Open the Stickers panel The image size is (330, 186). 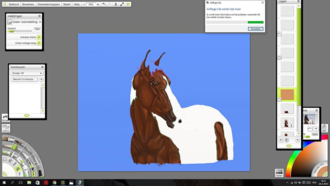[x=5, y=118]
